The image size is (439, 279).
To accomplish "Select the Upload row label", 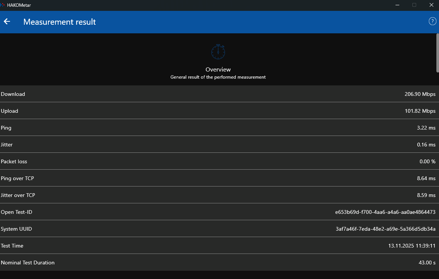I will (x=9, y=111).
